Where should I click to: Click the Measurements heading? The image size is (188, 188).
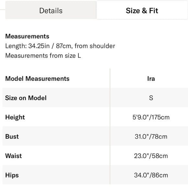pos(27,36)
